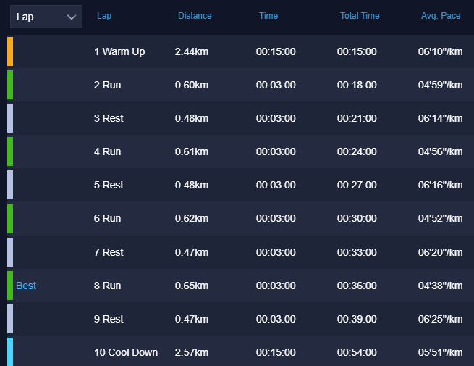This screenshot has height=366, width=474.
Task: Click the 00:33:00 total time cell
Action: [x=357, y=252]
